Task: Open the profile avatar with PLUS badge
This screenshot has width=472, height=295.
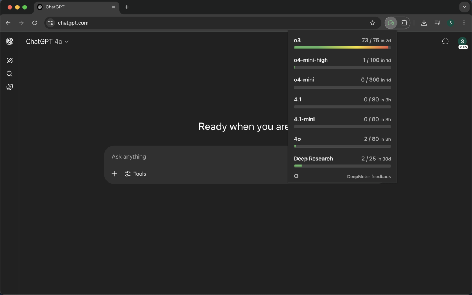Action: pyautogui.click(x=462, y=42)
